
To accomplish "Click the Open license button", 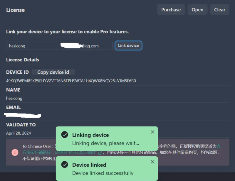I will point(197,10).
